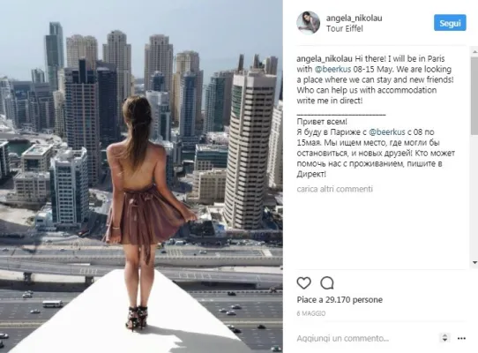Click the comments scrollbar thumb
The image size is (478, 353).
(x=474, y=95)
